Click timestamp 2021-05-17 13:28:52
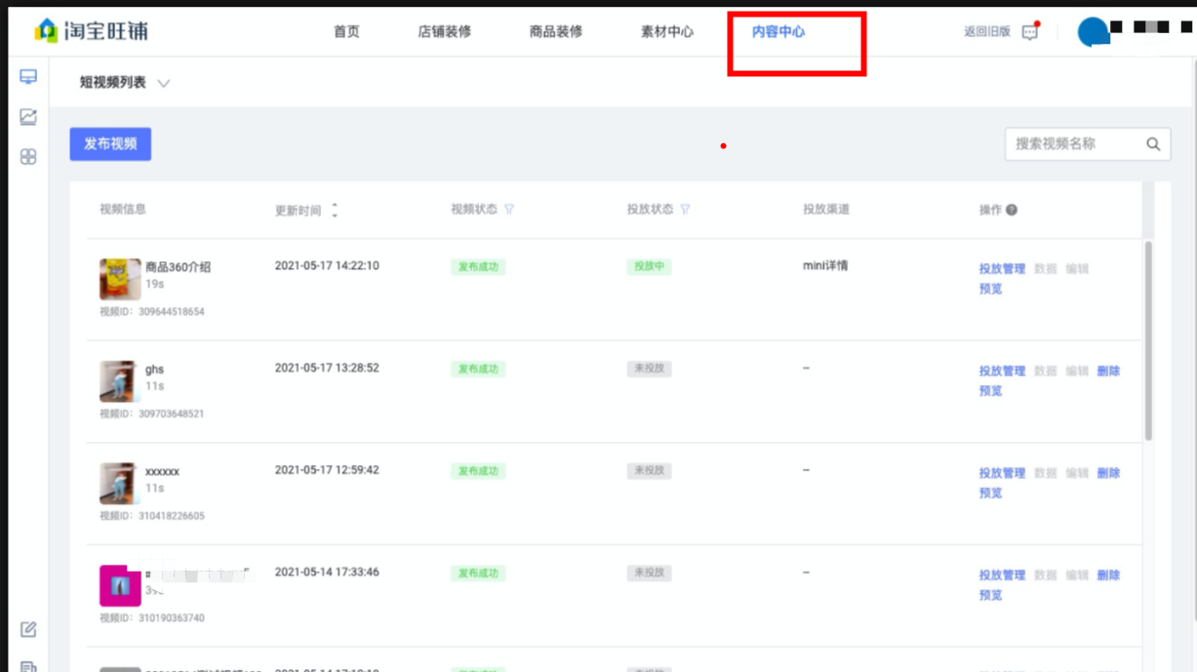 tap(327, 369)
